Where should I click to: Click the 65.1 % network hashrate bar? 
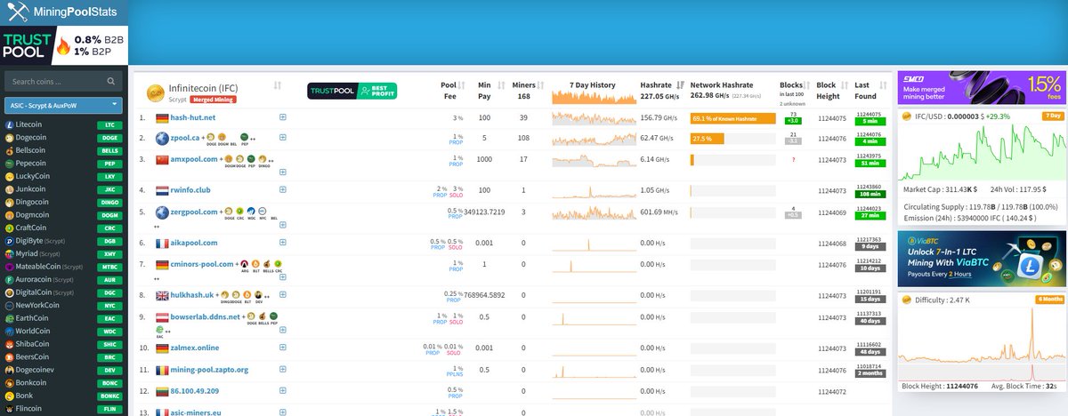(732, 117)
